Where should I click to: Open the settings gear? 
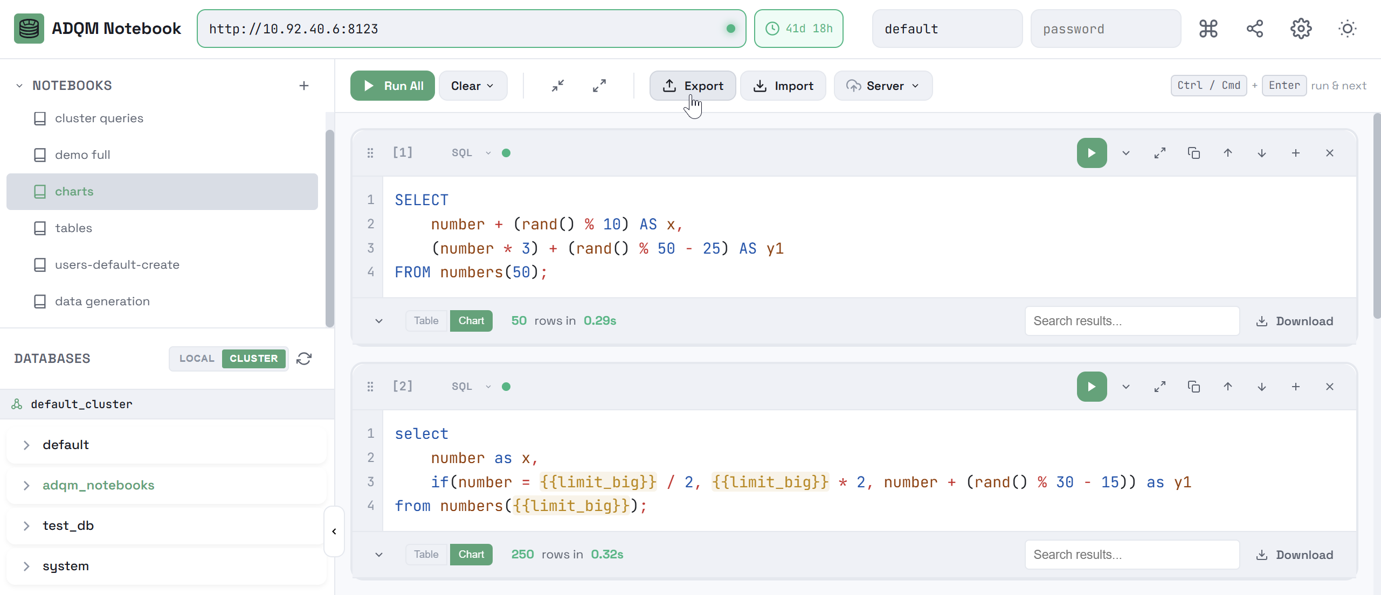1301,29
